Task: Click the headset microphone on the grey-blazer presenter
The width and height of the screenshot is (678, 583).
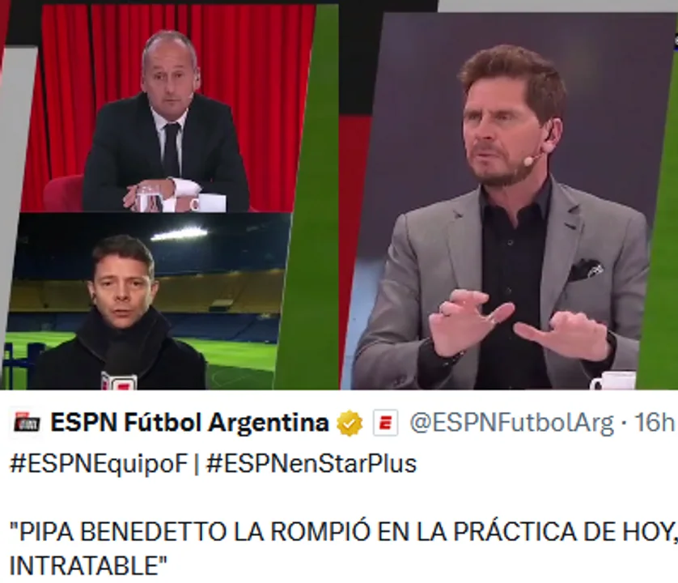Action: point(528,160)
